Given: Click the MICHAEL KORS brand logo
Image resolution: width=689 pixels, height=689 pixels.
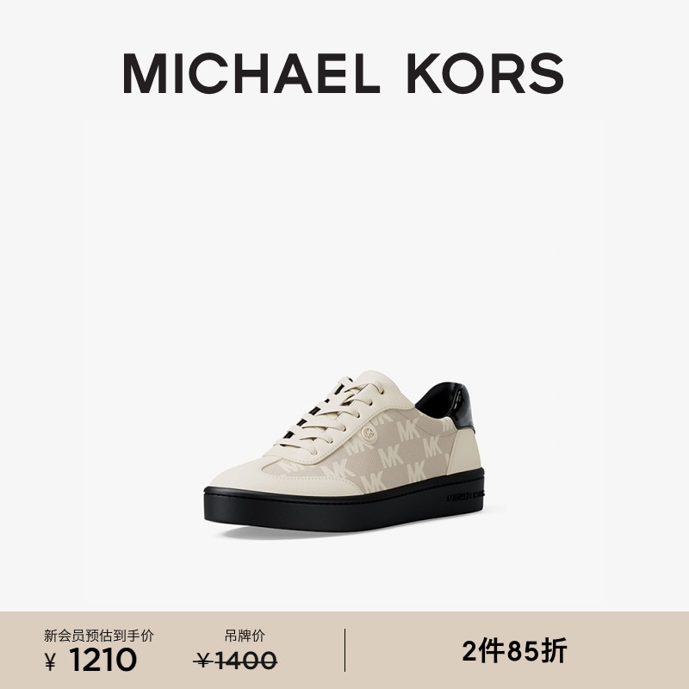Looking at the screenshot, I should coord(343,73).
